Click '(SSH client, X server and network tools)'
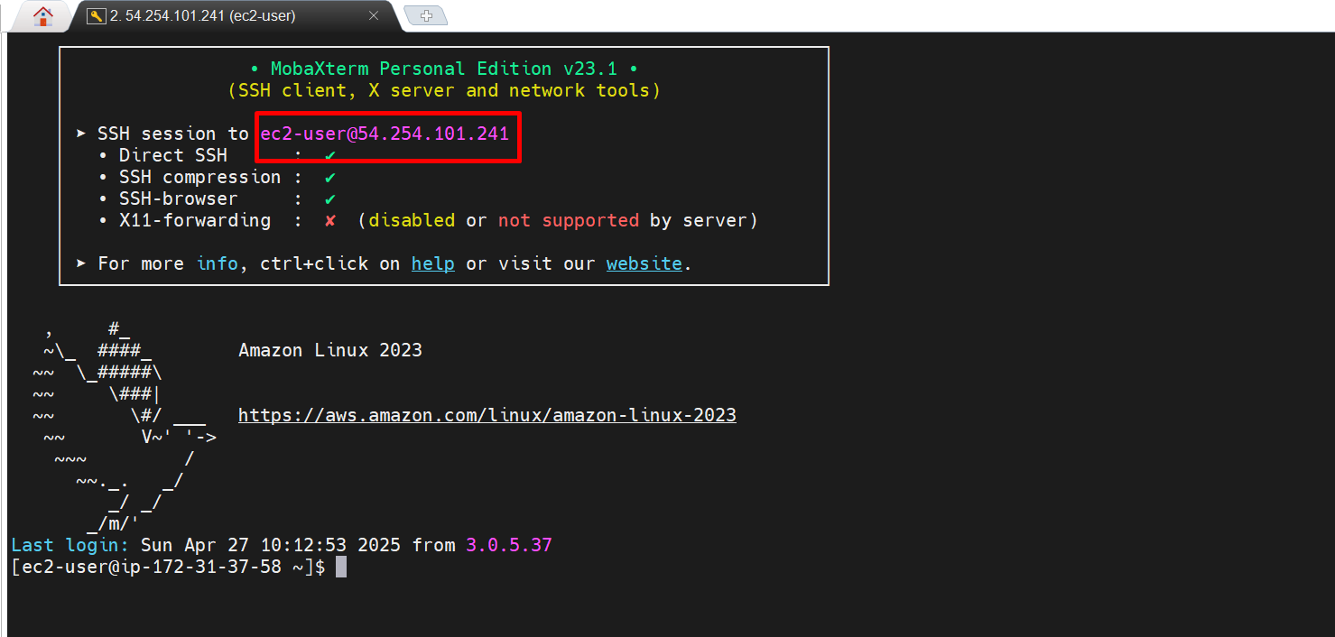1335x637 pixels. click(x=444, y=90)
